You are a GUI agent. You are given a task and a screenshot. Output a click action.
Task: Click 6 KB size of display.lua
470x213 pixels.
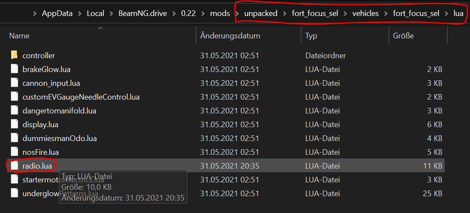[435, 125]
